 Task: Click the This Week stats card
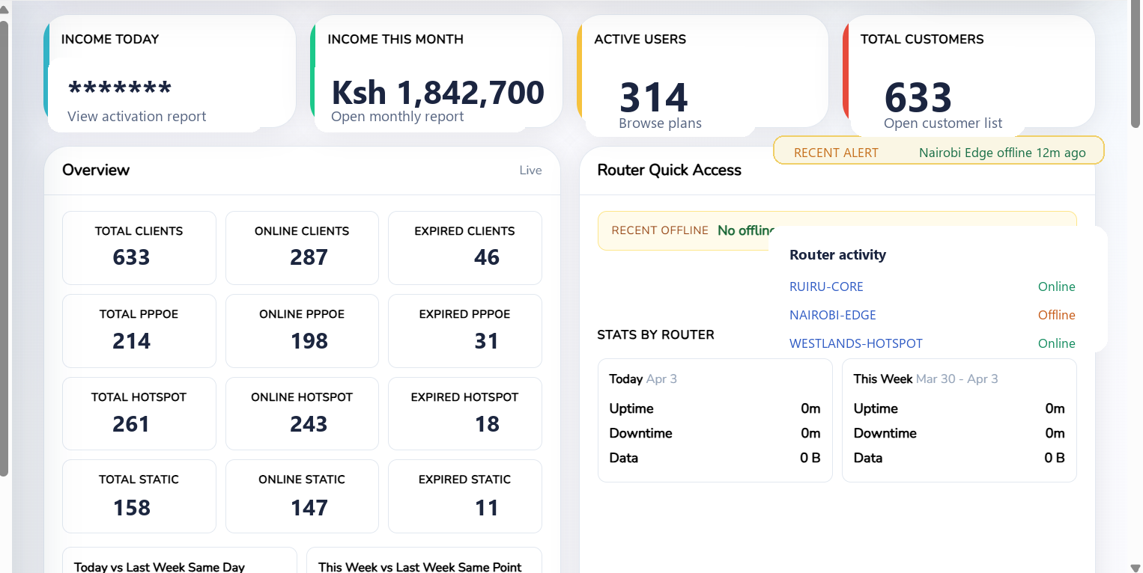tap(959, 420)
